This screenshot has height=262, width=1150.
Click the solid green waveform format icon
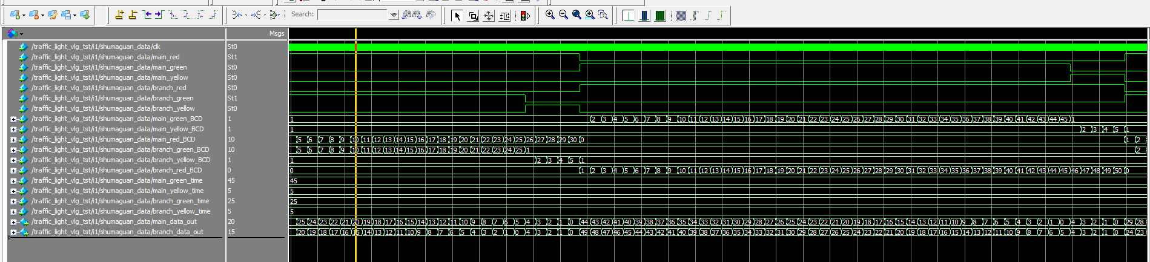pos(660,15)
